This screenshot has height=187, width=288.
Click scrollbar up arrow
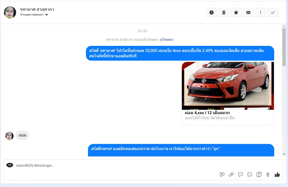pyautogui.click(x=284, y=26)
